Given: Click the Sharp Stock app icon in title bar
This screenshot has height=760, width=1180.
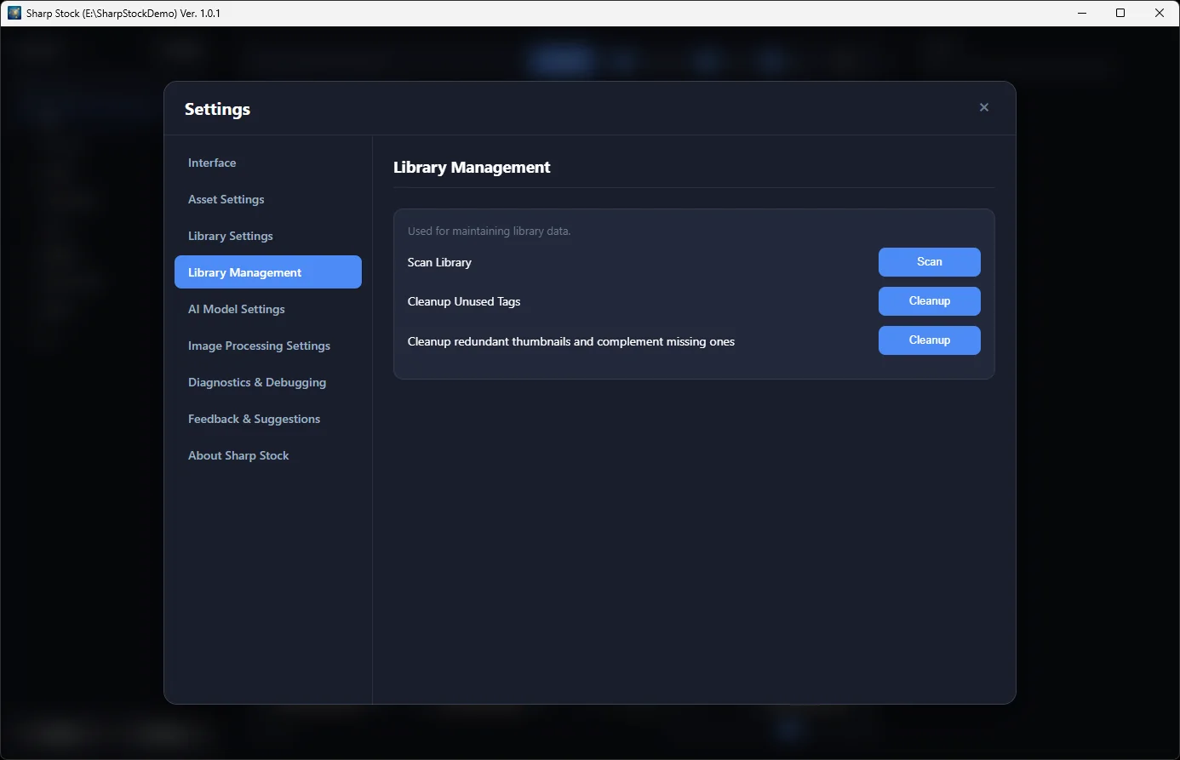Looking at the screenshot, I should (14, 13).
